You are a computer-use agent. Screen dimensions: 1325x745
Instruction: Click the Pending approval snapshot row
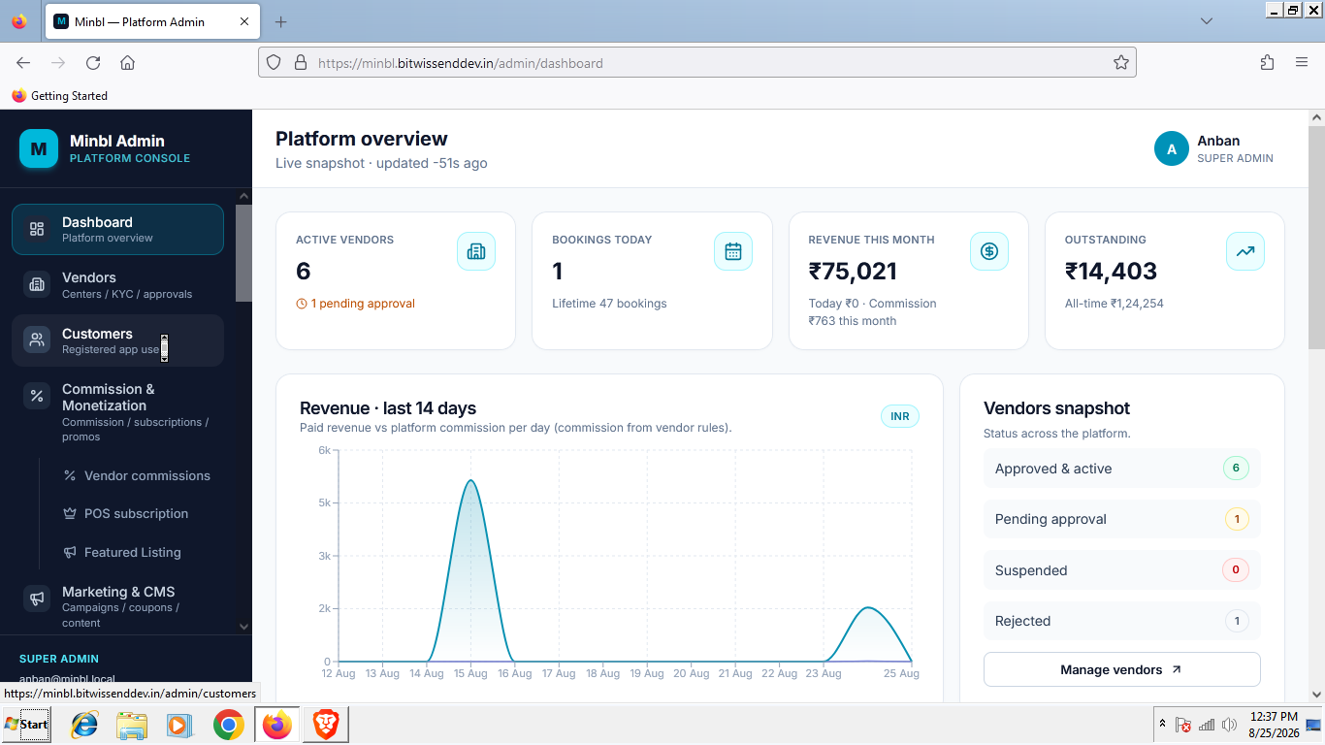point(1121,519)
